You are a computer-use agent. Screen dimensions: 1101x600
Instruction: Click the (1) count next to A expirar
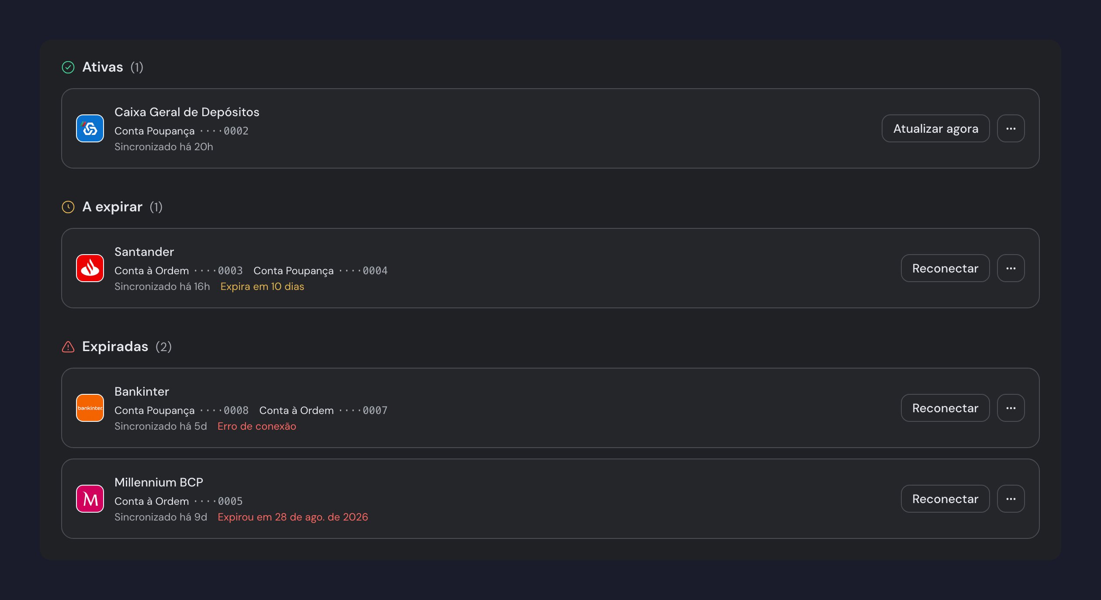coord(156,207)
